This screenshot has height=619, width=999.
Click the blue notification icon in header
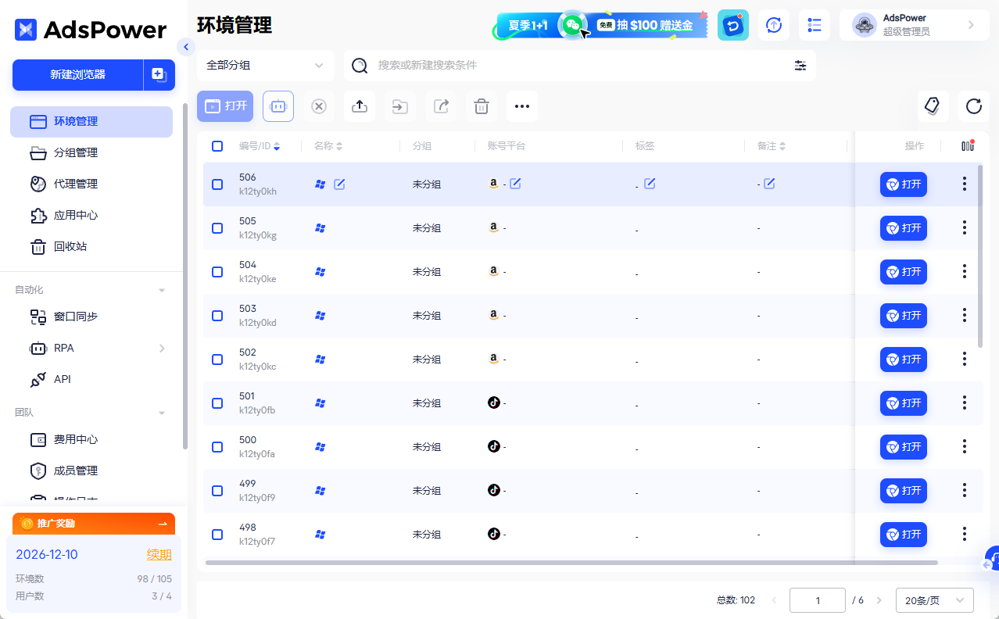(733, 25)
